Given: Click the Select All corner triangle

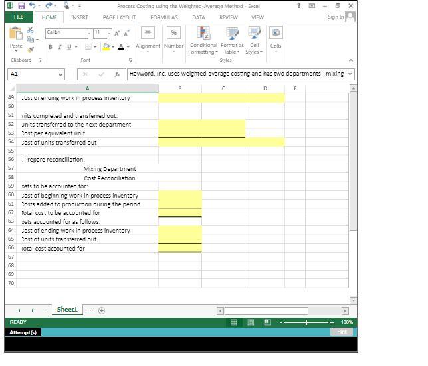Looking at the screenshot, I should [x=12, y=88].
